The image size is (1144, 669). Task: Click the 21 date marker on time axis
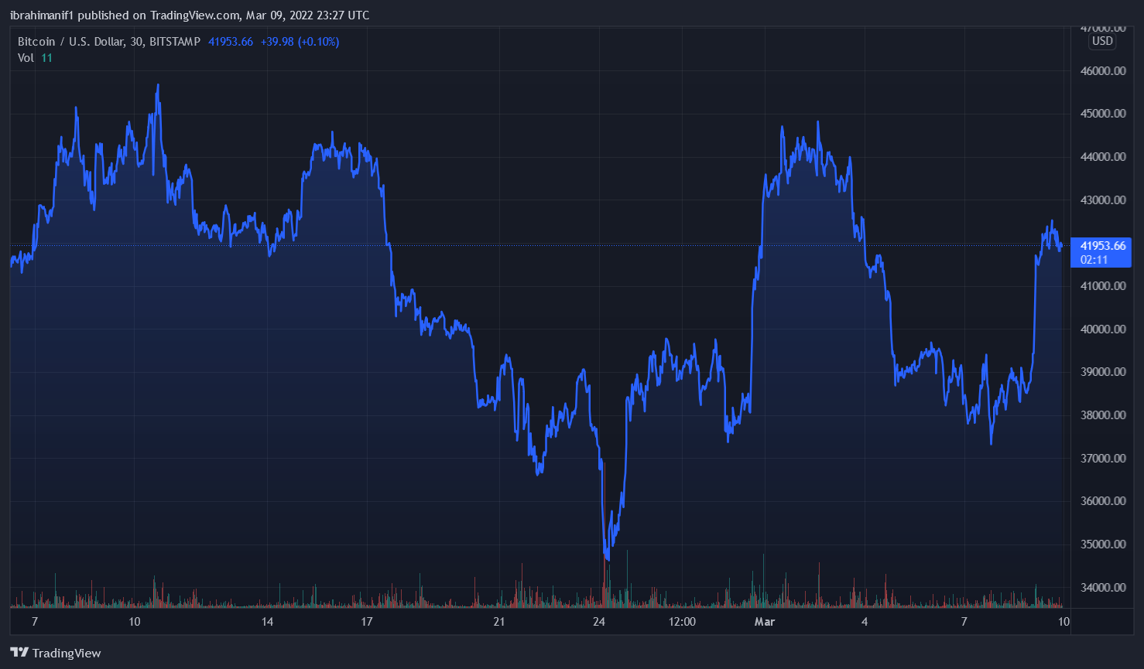[498, 622]
